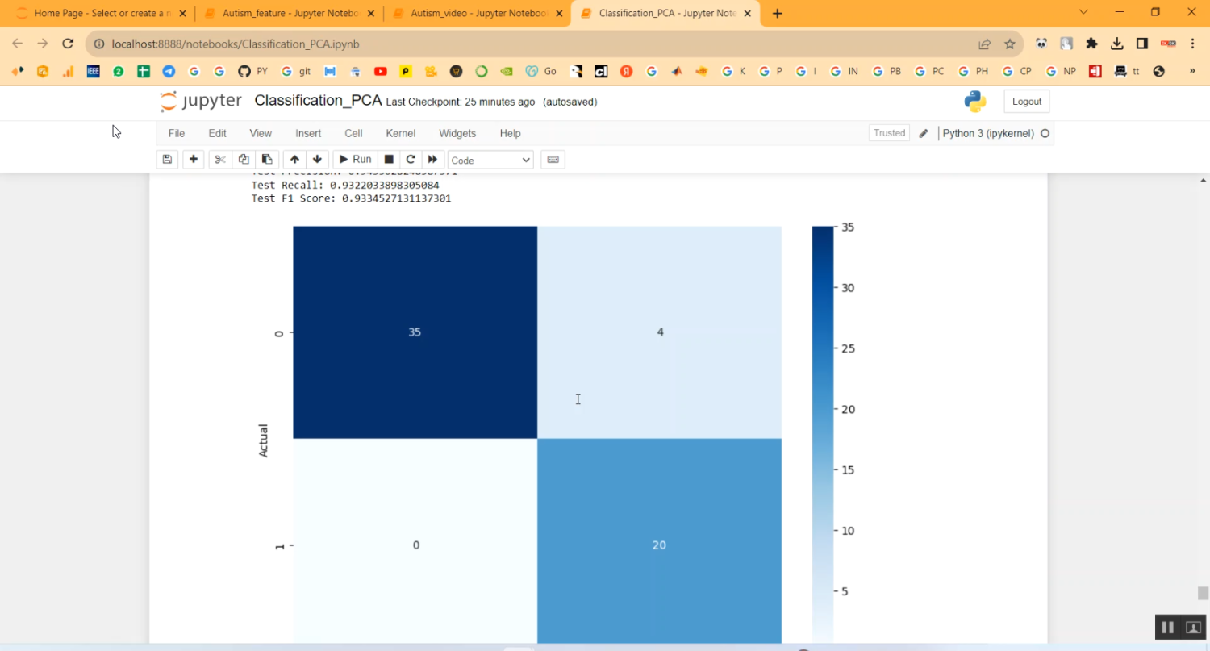The image size is (1210, 651).
Task: Cut selected cells with the scissors icon
Action: coord(219,160)
